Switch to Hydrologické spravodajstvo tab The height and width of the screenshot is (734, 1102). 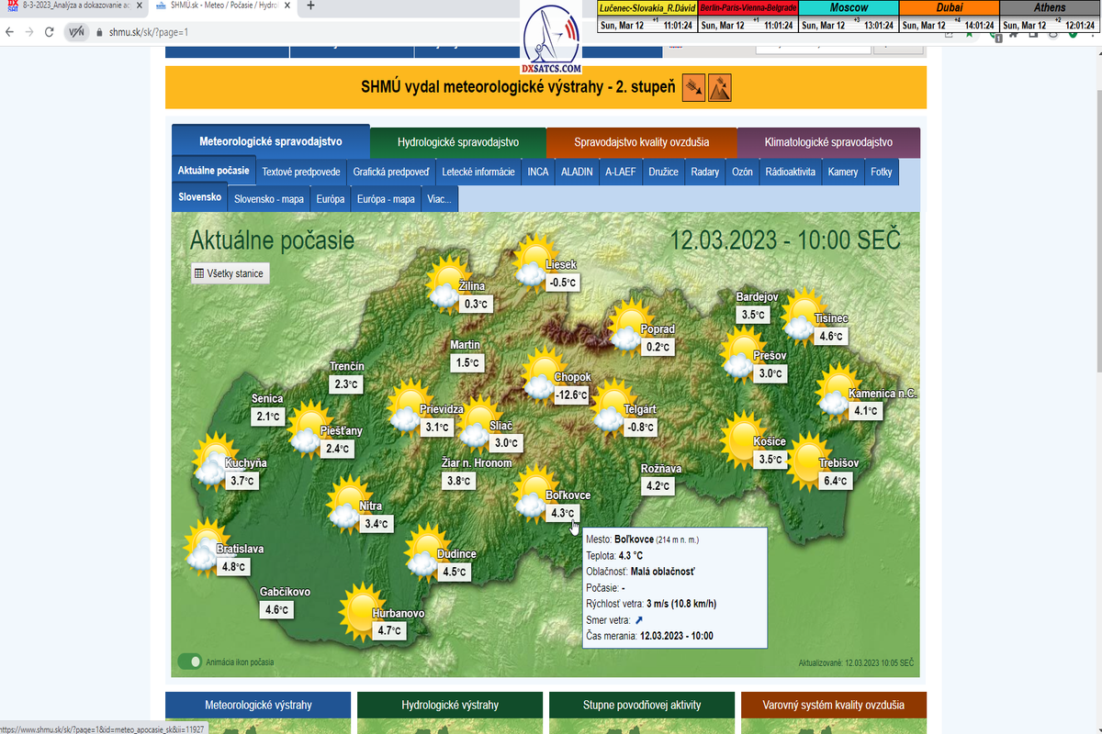click(x=457, y=142)
